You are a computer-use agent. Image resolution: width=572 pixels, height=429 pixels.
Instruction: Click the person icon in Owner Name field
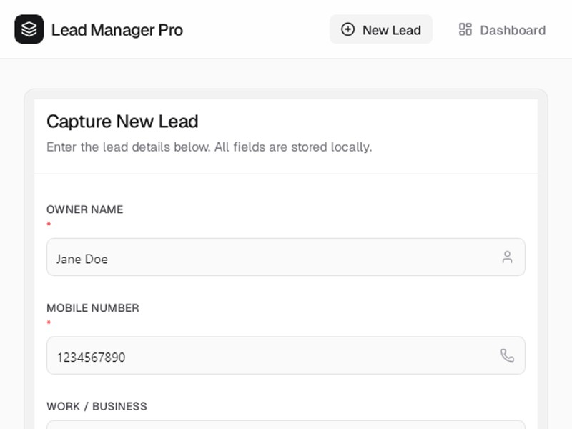coord(507,257)
